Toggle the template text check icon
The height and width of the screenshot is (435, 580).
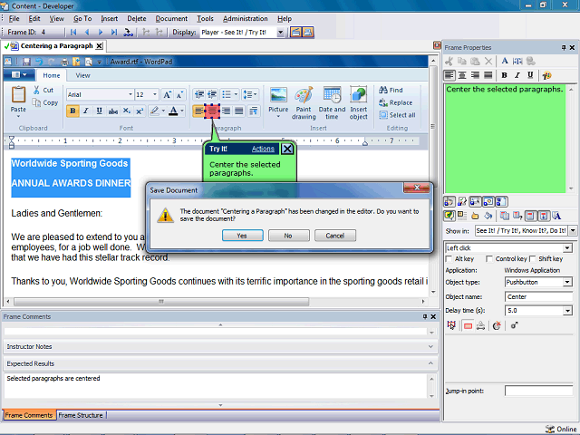coord(449,216)
